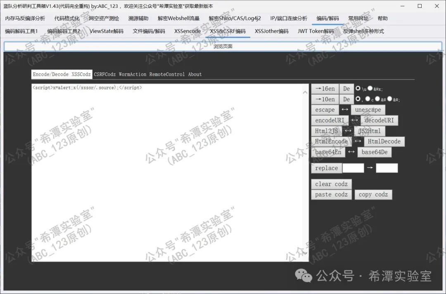The width and height of the screenshot is (446, 294).
Task: Open the CSRFCodz page tab
Action: [x=104, y=74]
